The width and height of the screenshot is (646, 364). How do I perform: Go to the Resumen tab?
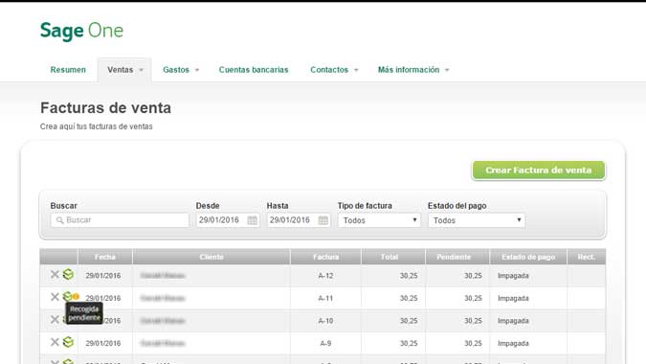pyautogui.click(x=68, y=70)
